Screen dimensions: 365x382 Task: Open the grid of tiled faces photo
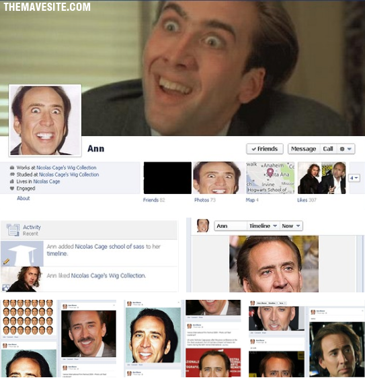tap(28, 317)
